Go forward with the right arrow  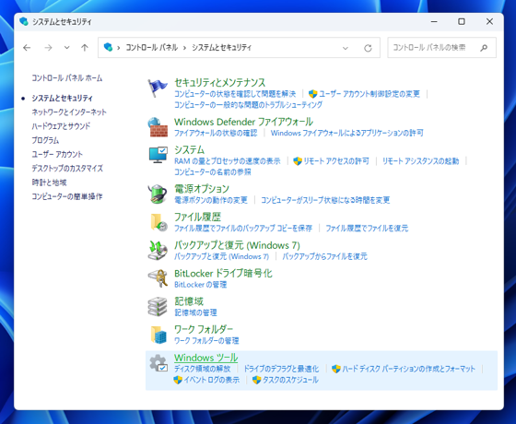coord(48,48)
